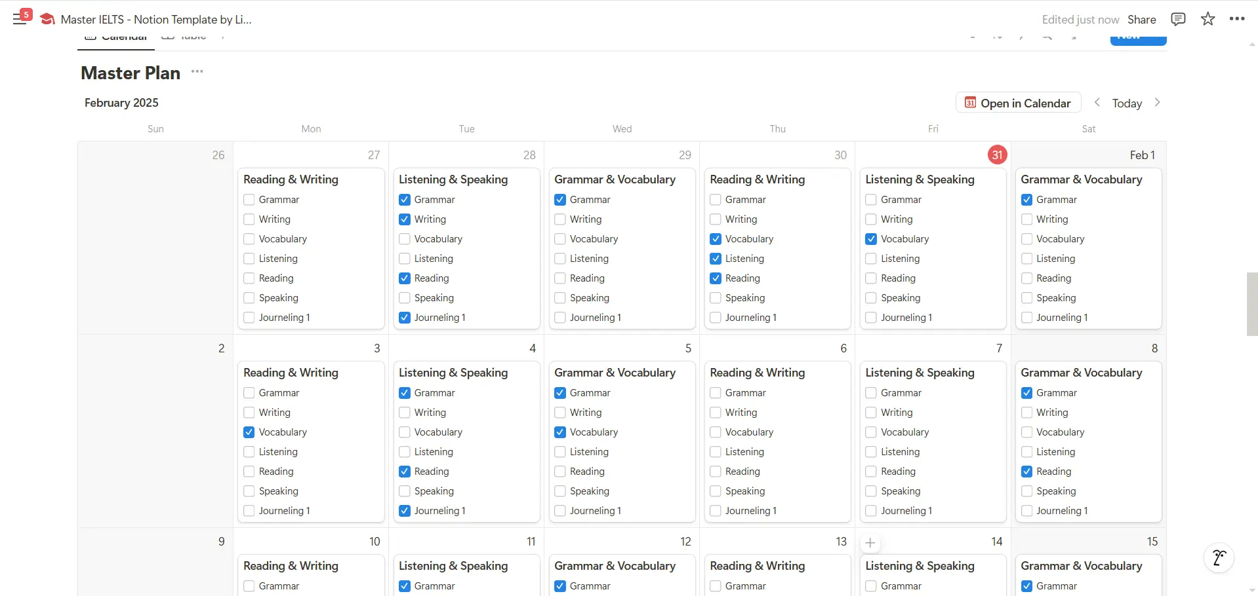Click the Open in Calendar button
Viewport: 1258px width, 596px height.
point(1018,103)
